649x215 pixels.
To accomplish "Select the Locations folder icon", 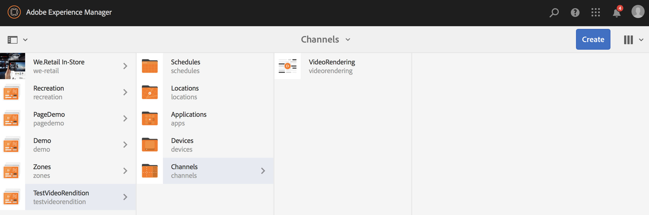I will click(x=150, y=92).
